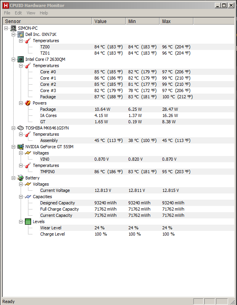
Task: Select the TZ01 temperature row
Action: [137, 53]
